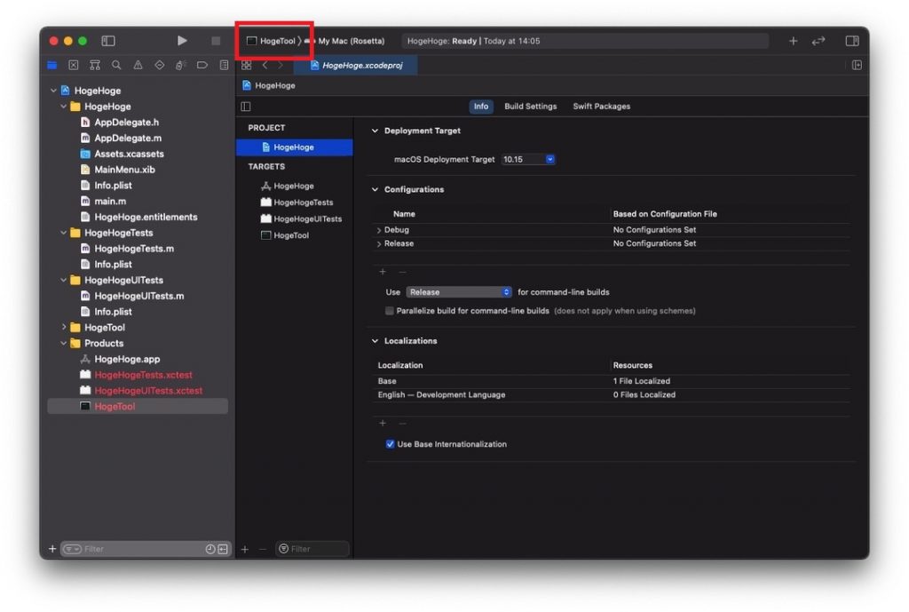This screenshot has width=909, height=612.
Task: Collapse the Configurations section
Action: (x=375, y=190)
